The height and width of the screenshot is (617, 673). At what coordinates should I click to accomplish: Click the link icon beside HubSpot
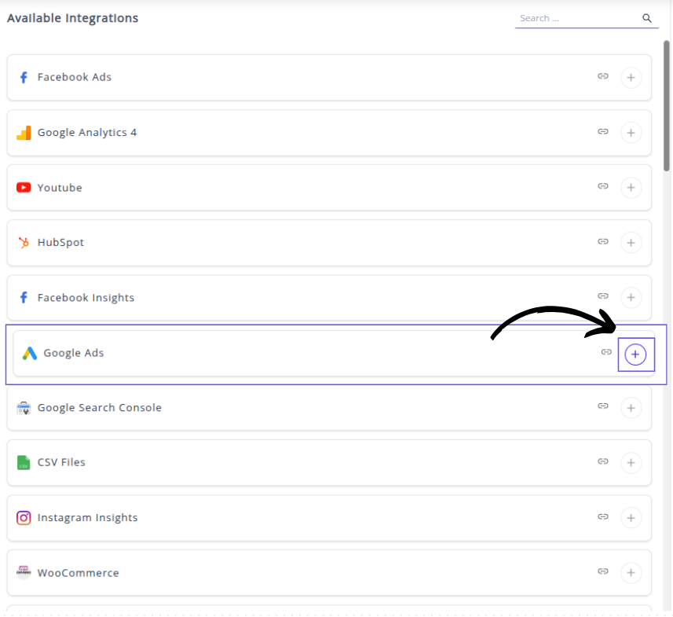click(603, 242)
